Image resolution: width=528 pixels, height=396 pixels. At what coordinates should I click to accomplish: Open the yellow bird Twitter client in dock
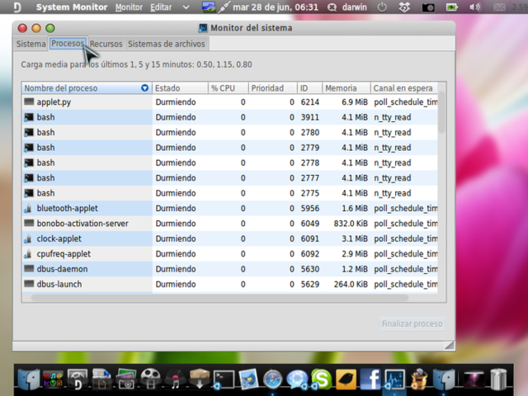pos(346,379)
